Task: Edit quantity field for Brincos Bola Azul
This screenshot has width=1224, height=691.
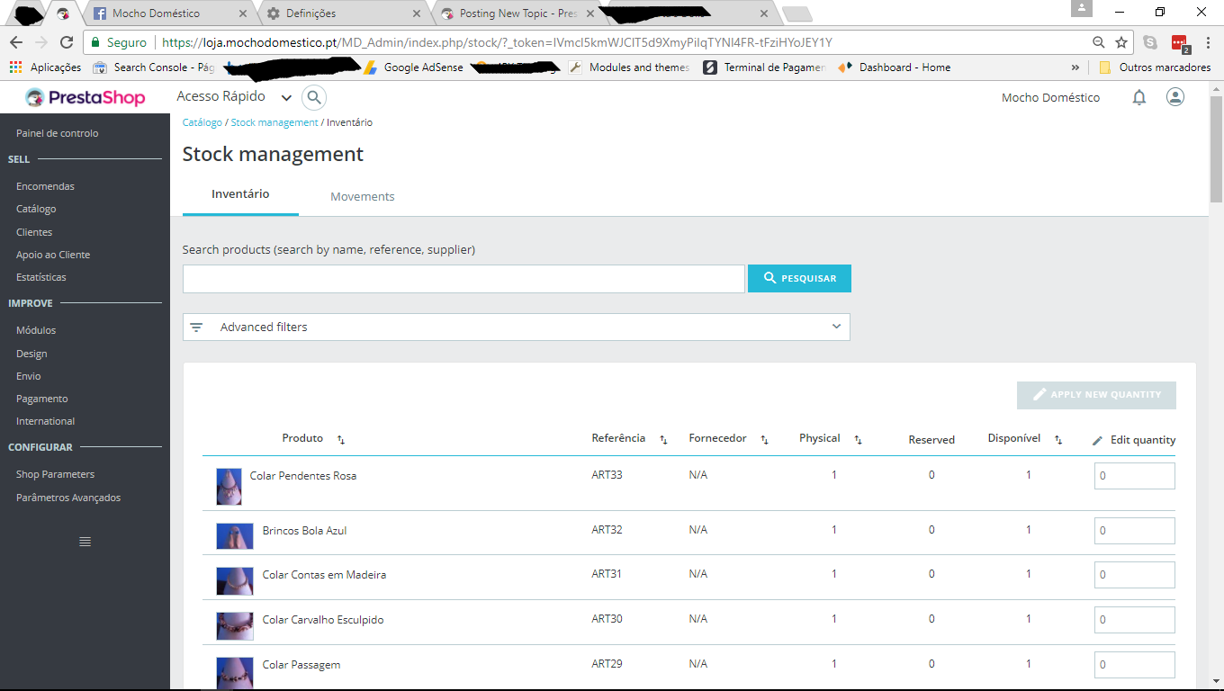Action: [1134, 531]
